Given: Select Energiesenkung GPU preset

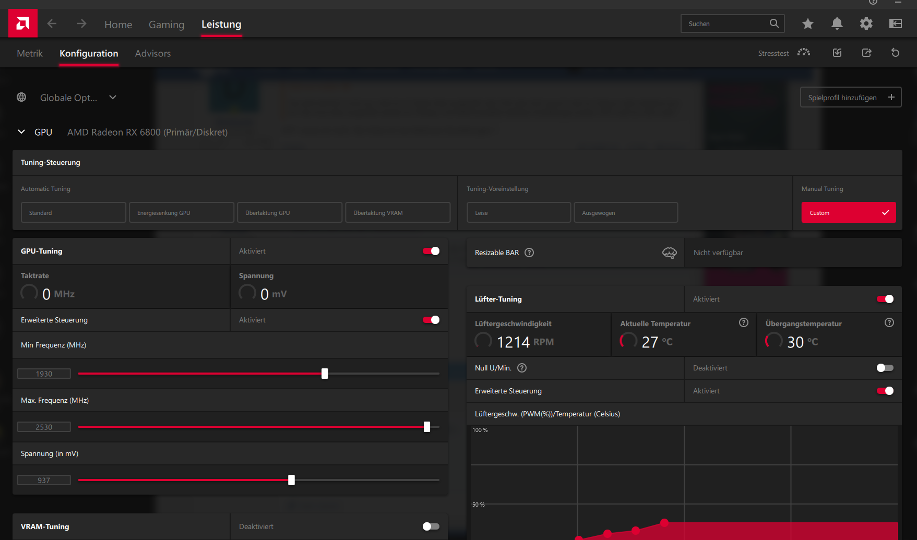Looking at the screenshot, I should pos(182,212).
